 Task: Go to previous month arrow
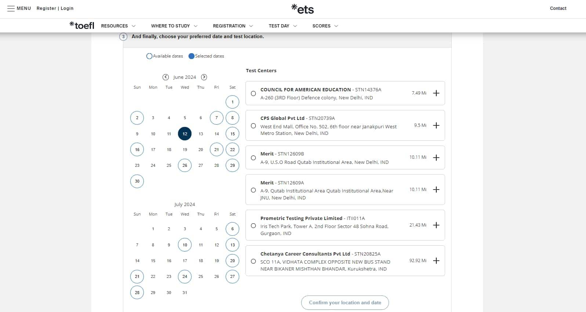click(x=166, y=77)
